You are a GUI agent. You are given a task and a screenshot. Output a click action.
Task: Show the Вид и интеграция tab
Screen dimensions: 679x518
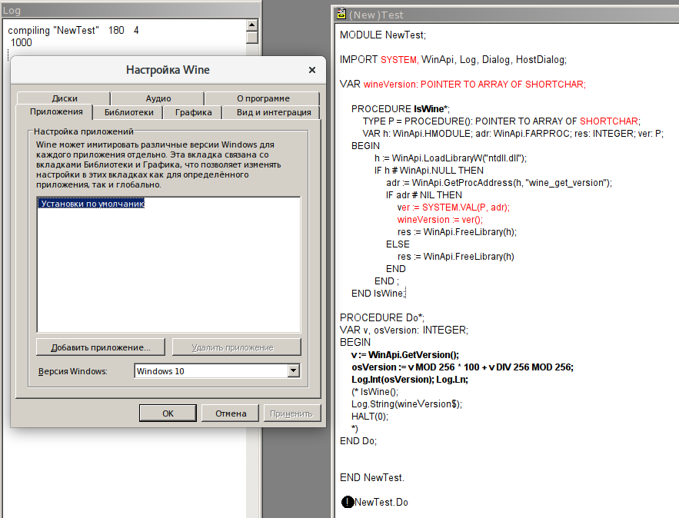pos(273,112)
